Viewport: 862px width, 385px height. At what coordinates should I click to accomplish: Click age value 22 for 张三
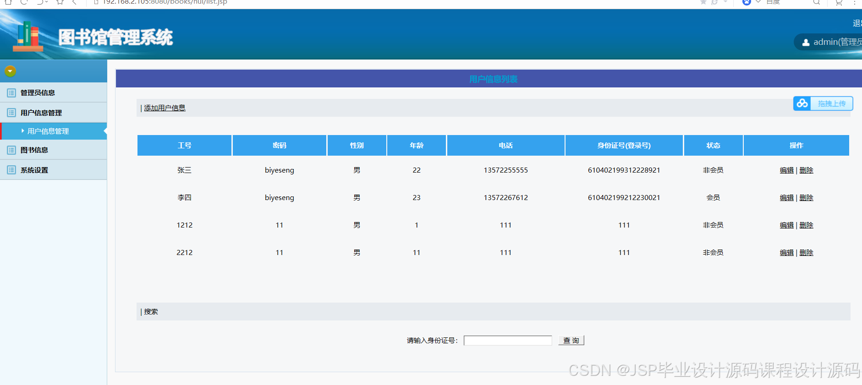[417, 170]
